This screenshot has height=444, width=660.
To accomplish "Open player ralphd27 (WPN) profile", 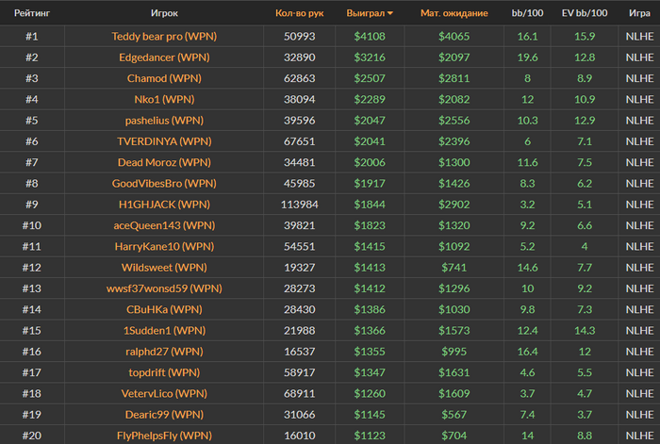I will pos(164,352).
